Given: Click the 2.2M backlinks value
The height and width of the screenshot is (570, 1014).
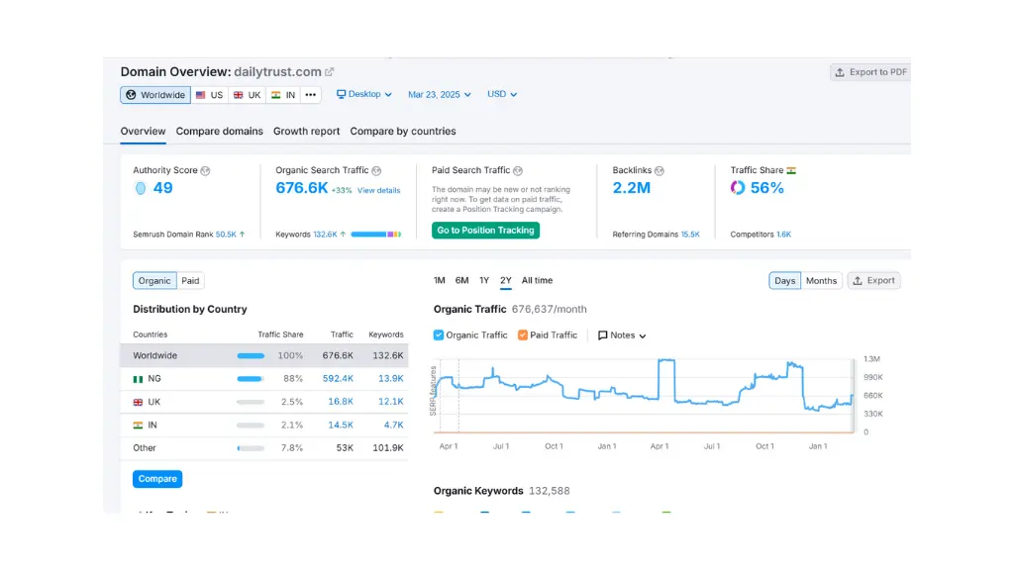Looking at the screenshot, I should [632, 188].
